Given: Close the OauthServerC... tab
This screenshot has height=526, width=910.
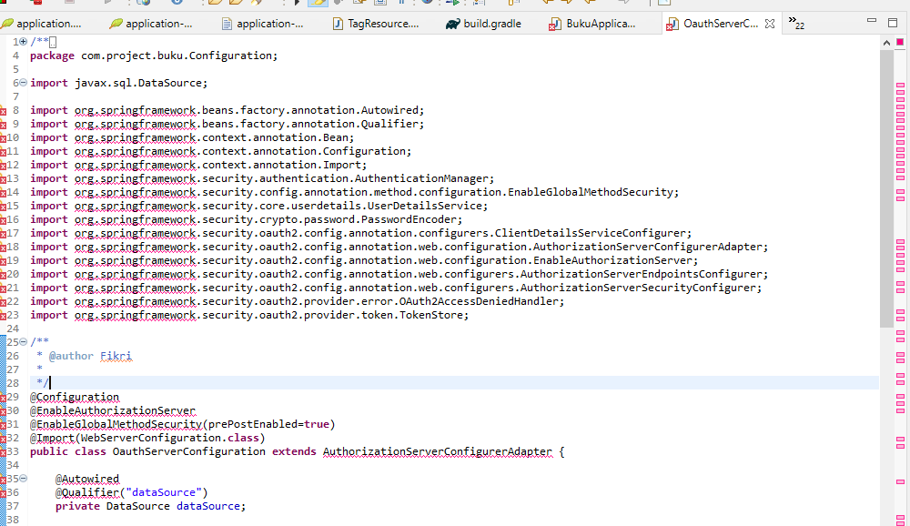Looking at the screenshot, I should click(769, 24).
